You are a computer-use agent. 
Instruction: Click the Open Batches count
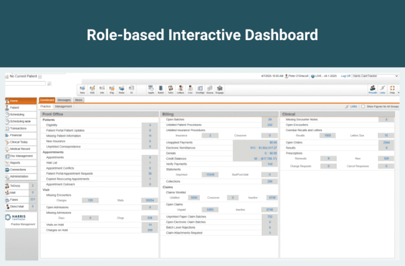click(269, 120)
